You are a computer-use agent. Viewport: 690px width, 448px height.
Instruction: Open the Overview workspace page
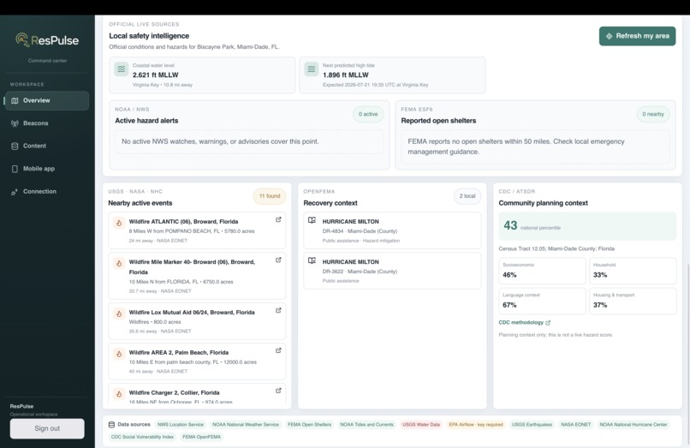coord(46,100)
